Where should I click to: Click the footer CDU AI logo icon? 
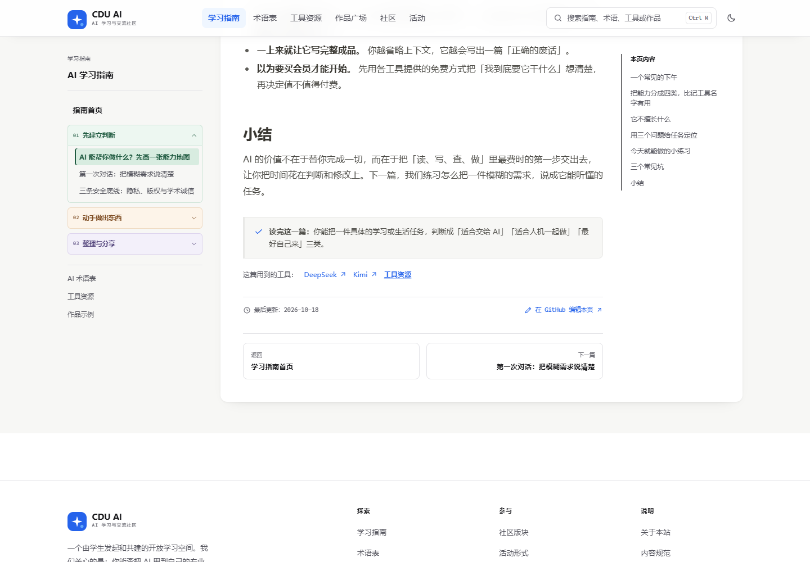pyautogui.click(x=77, y=522)
